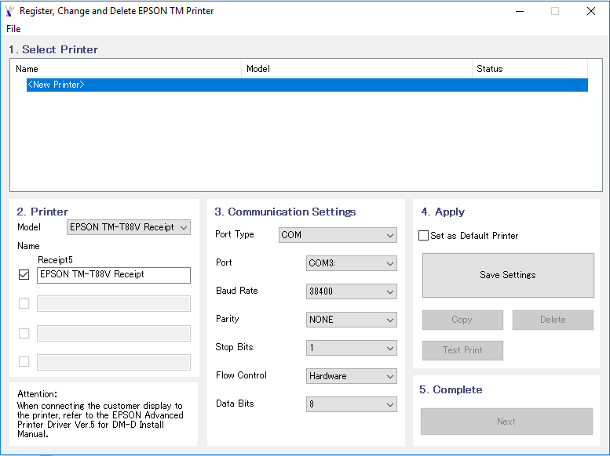
Task: Close the EPSON TM Printer window
Action: pyautogui.click(x=591, y=11)
